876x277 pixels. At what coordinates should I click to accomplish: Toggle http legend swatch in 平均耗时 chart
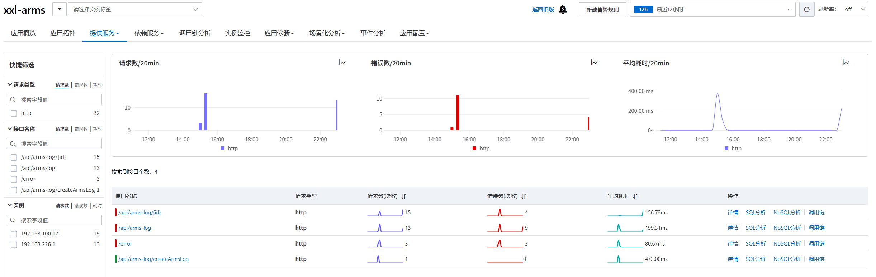pos(726,148)
